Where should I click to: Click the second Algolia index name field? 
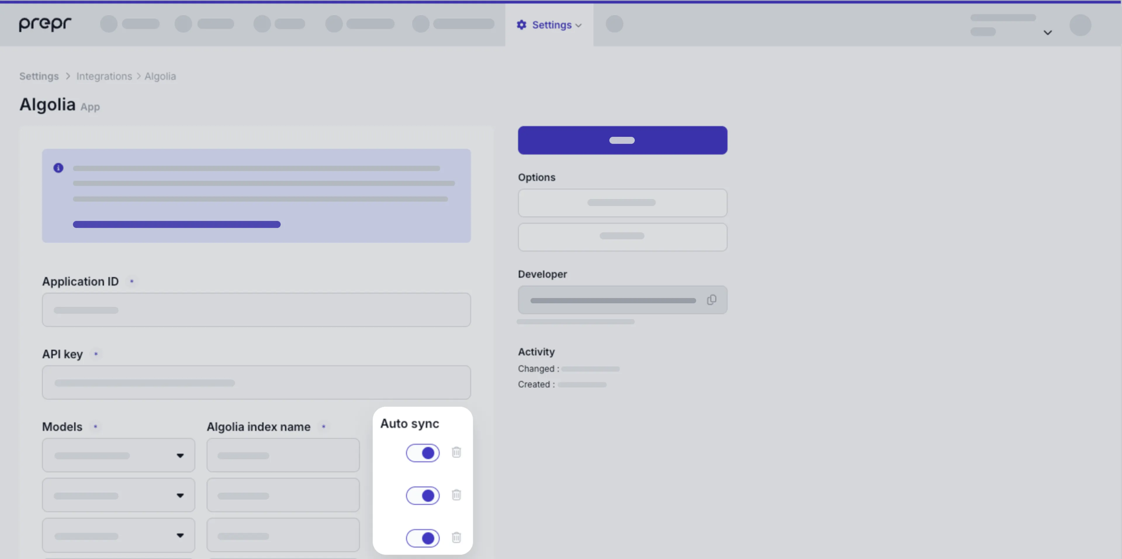click(x=283, y=495)
